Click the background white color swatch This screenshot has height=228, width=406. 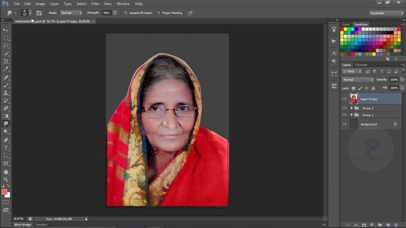click(8, 196)
